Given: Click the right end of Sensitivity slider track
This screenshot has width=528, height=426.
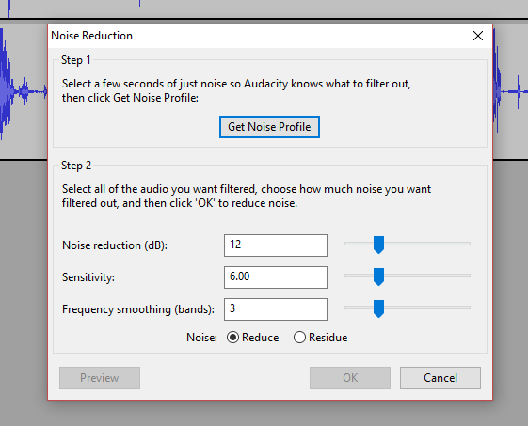Looking at the screenshot, I should click(x=468, y=276).
